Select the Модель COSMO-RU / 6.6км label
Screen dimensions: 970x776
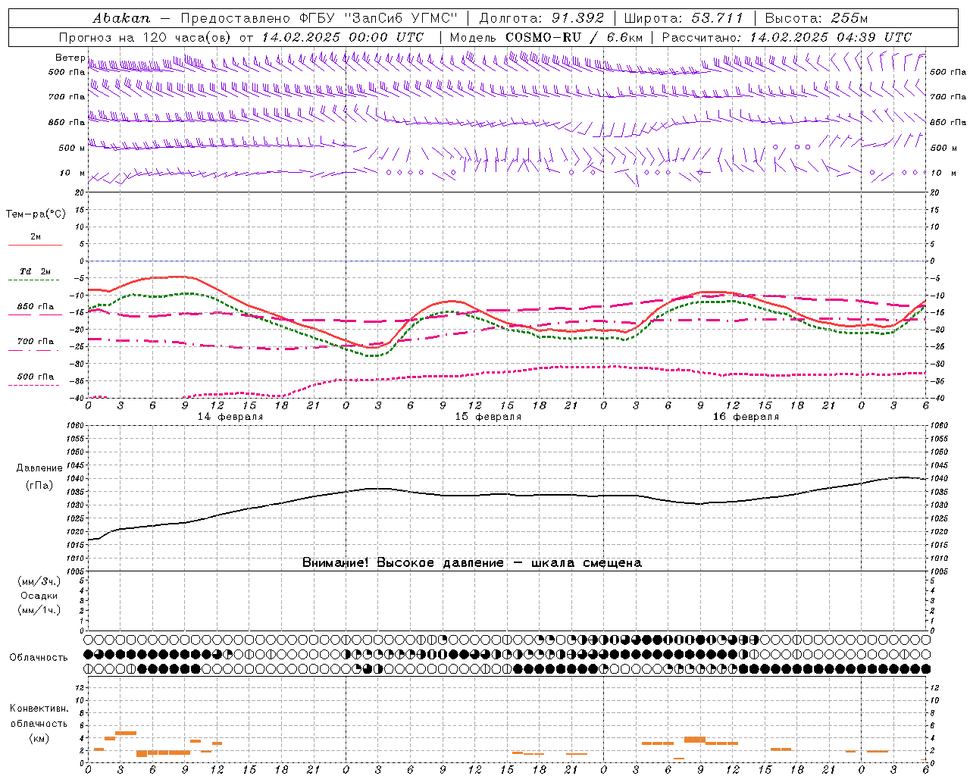point(546,37)
